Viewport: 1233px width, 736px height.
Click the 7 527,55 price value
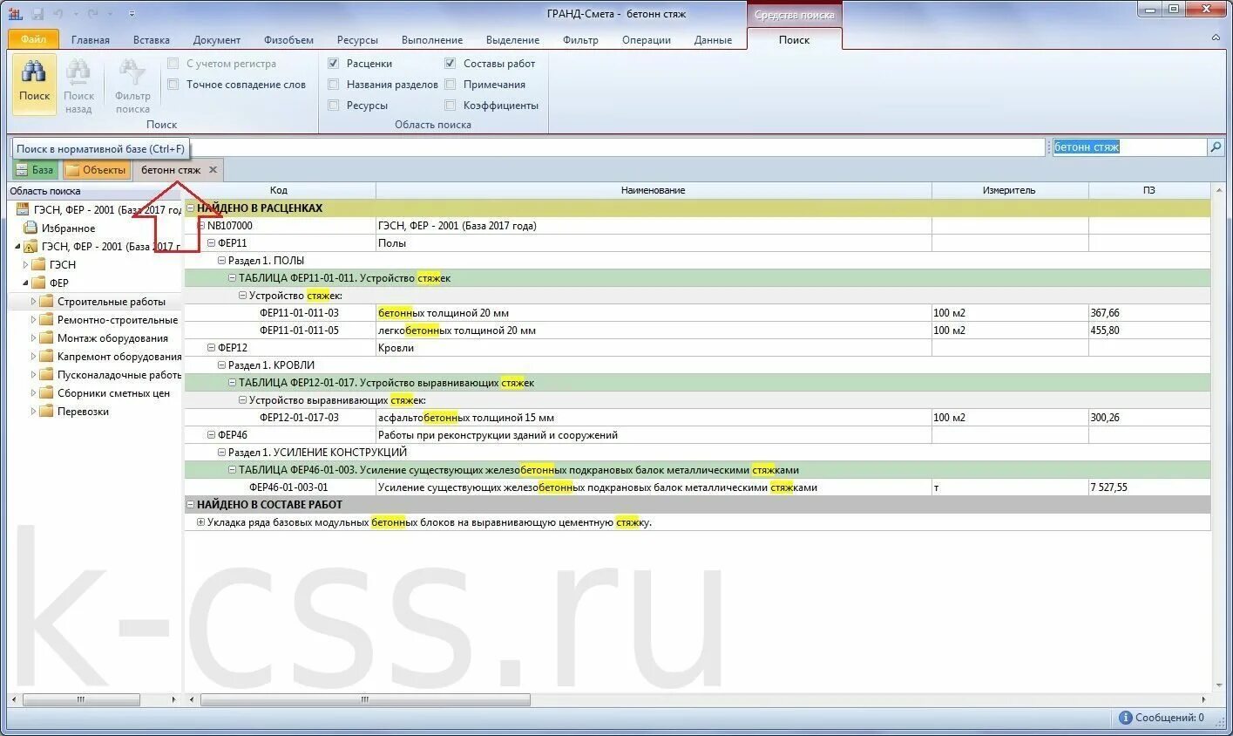point(1108,487)
